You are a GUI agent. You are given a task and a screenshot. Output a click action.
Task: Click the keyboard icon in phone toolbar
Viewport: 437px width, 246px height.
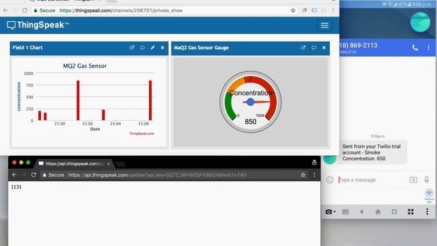coord(345,212)
